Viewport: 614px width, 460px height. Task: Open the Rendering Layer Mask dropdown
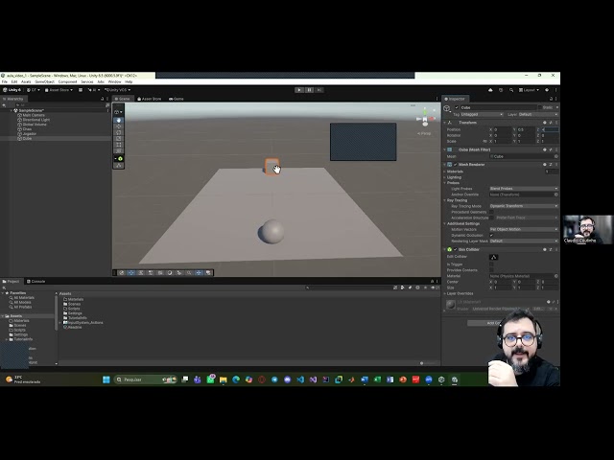524,241
